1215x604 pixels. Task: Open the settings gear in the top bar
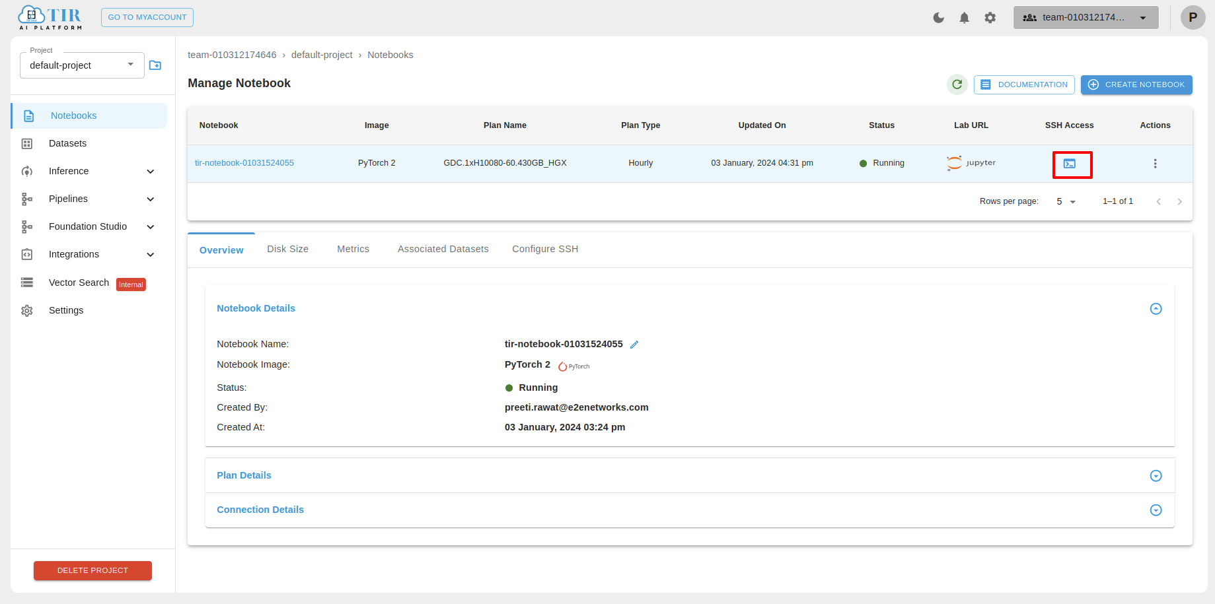point(990,18)
